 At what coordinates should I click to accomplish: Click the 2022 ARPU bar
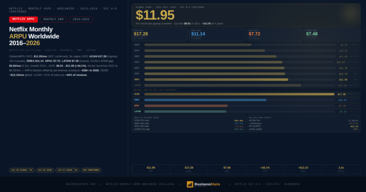point(213,62)
